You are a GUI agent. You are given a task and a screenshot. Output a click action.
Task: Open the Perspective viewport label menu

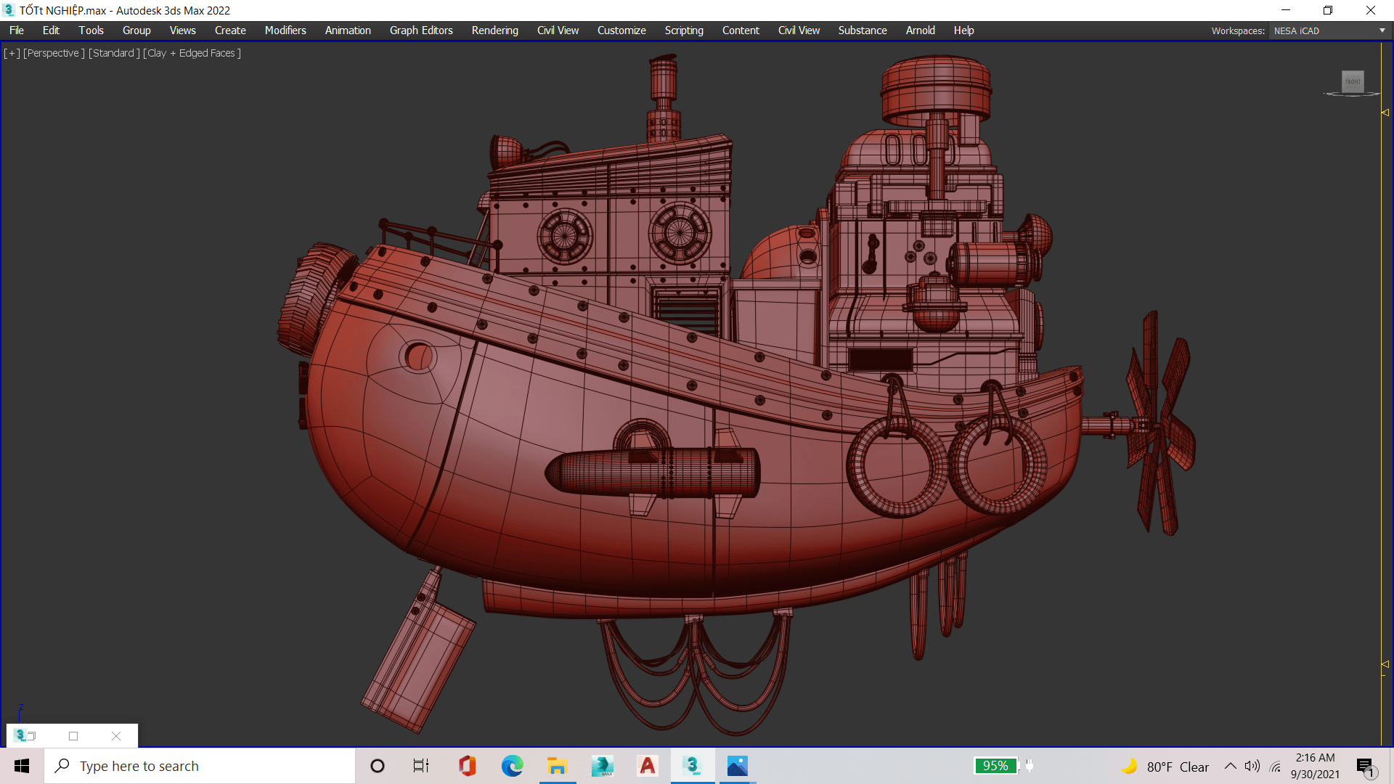pyautogui.click(x=54, y=53)
